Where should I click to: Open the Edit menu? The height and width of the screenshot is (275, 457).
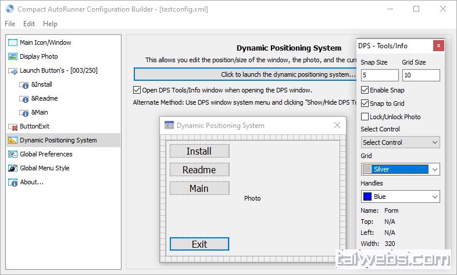pos(29,24)
